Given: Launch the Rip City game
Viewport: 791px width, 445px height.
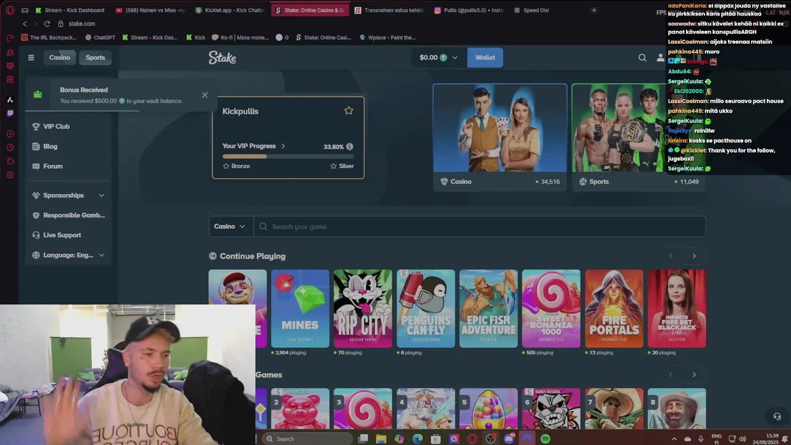Looking at the screenshot, I should coord(363,308).
